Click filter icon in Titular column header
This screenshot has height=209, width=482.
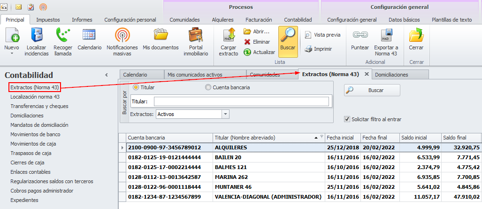coord(321,136)
